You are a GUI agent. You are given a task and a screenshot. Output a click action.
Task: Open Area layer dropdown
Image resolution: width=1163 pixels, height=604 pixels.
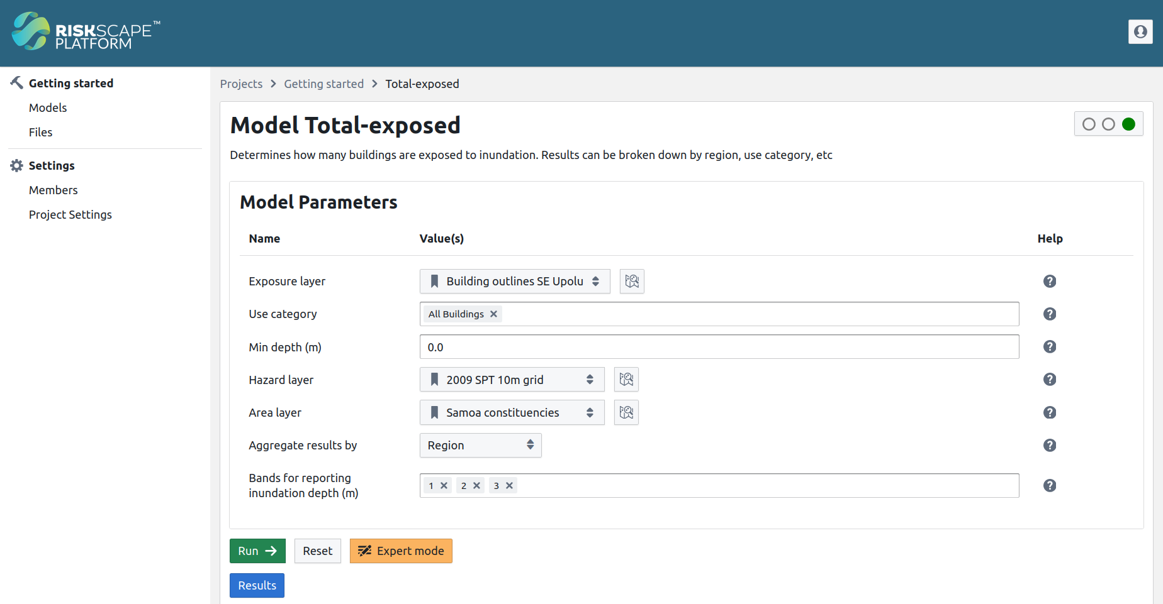click(x=512, y=412)
